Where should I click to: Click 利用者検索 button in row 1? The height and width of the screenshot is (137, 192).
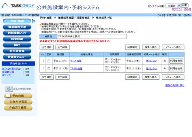coord(176,61)
